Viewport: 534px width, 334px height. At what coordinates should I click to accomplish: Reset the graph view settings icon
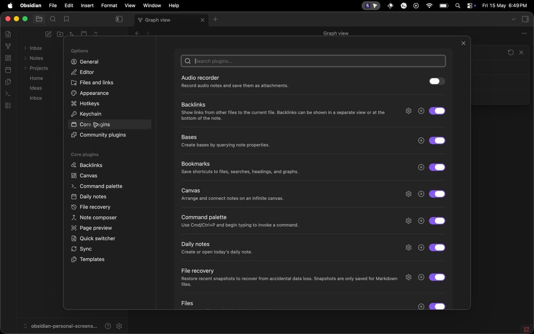click(x=510, y=53)
